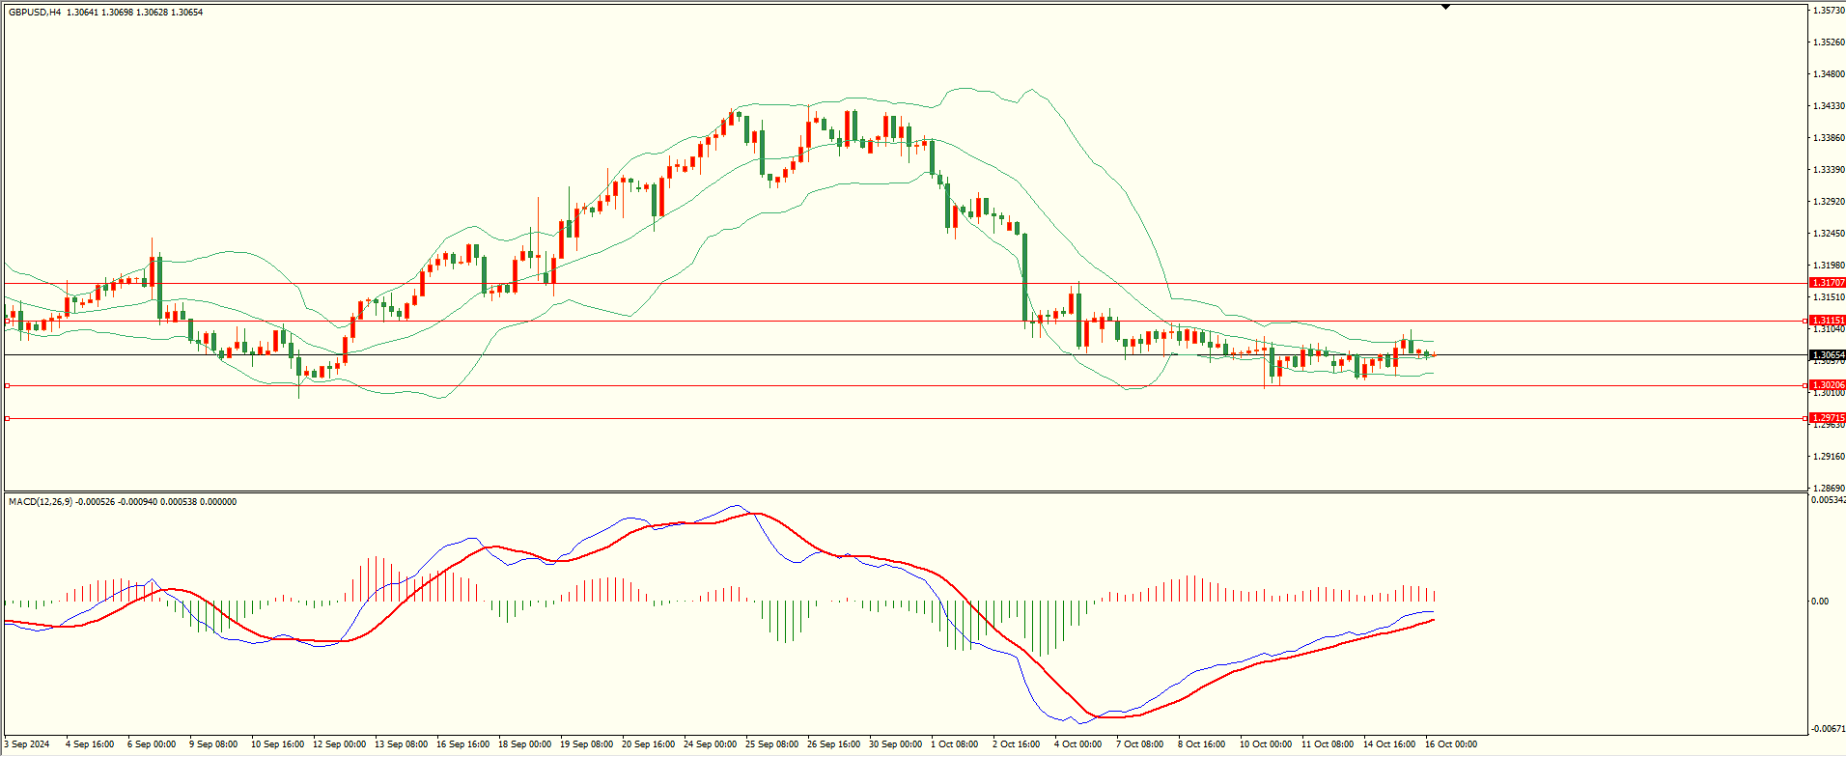Click the black 1.30654 current price label
The width and height of the screenshot is (1846, 757).
click(1827, 355)
